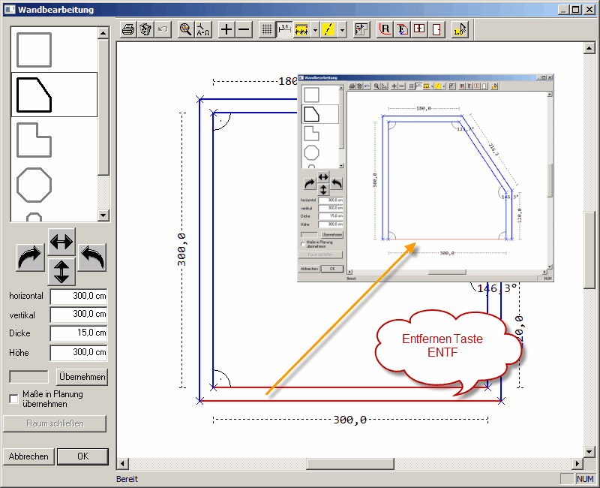This screenshot has width=600, height=488.
Task: Click the horizontal mirror arrows button
Action: point(61,242)
